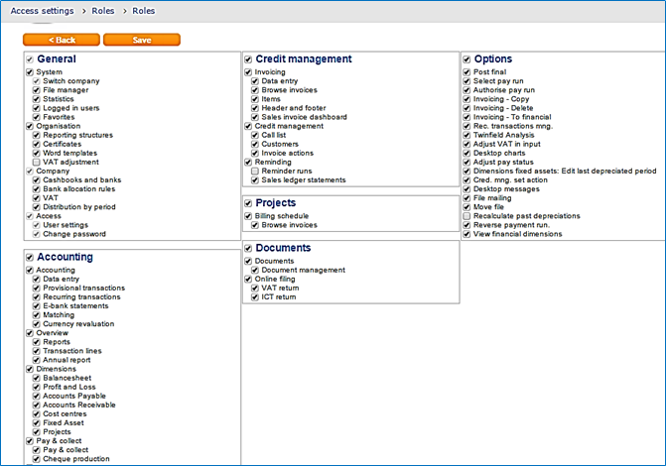
Task: Toggle the General section checkbox
Action: 30,59
